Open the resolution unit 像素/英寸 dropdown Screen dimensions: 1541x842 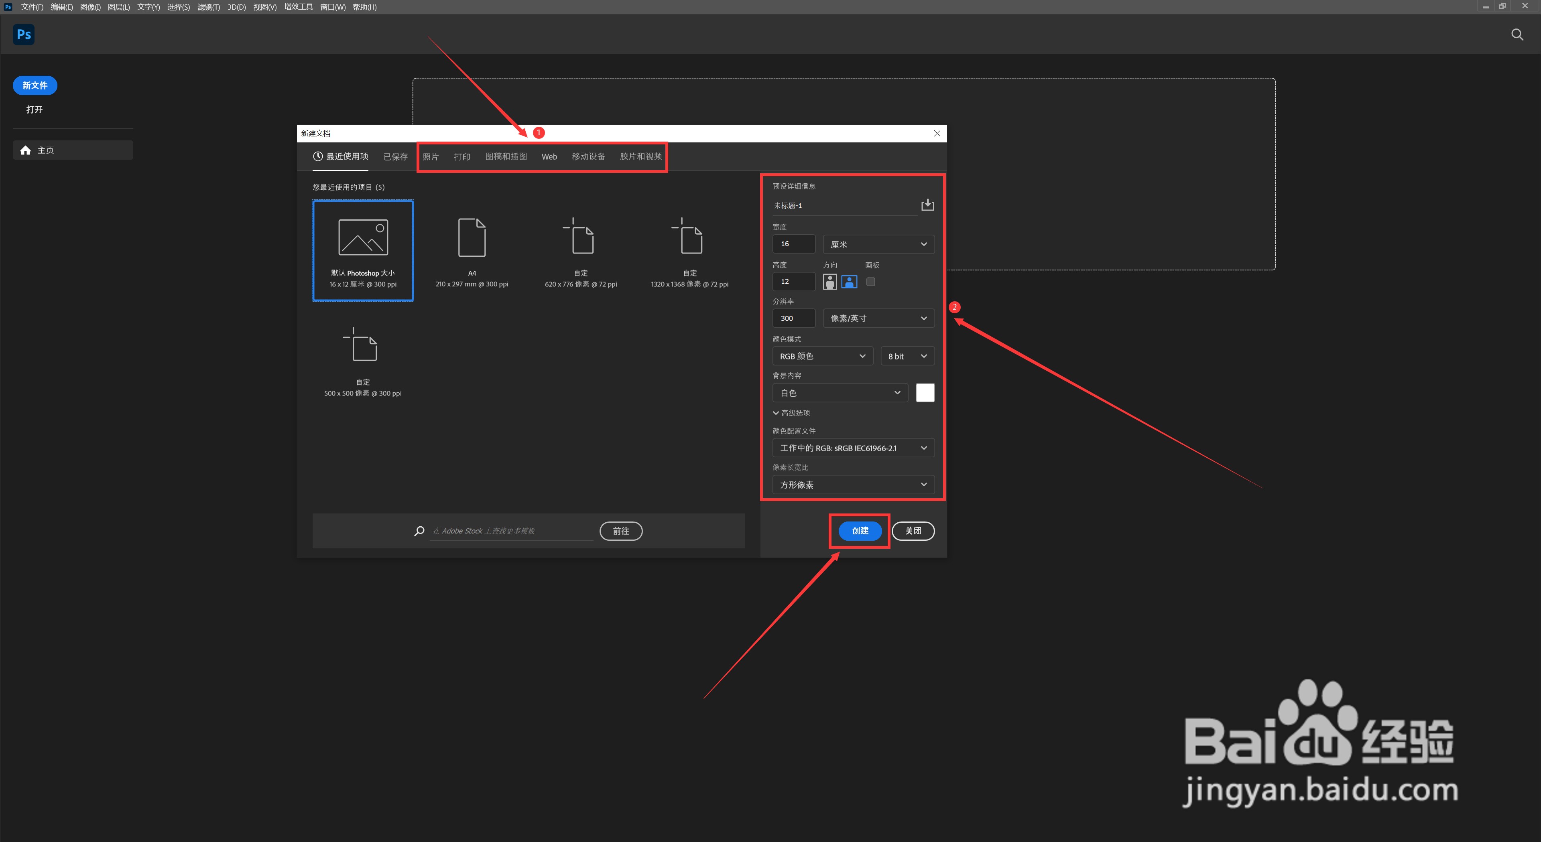[878, 318]
